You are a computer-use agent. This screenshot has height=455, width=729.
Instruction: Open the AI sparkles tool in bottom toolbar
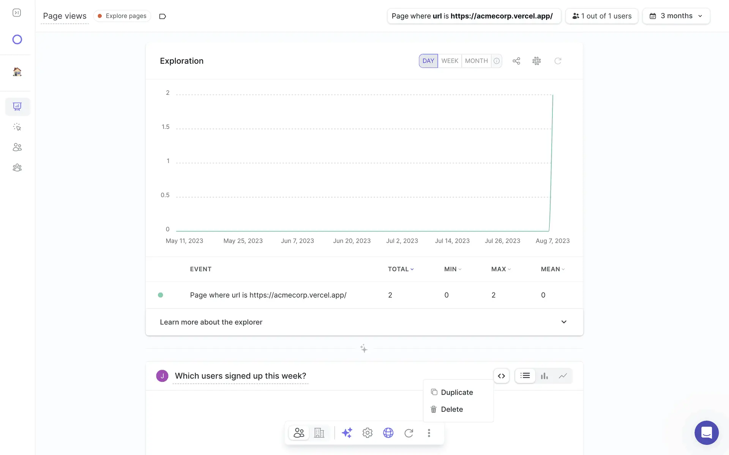coord(347,433)
